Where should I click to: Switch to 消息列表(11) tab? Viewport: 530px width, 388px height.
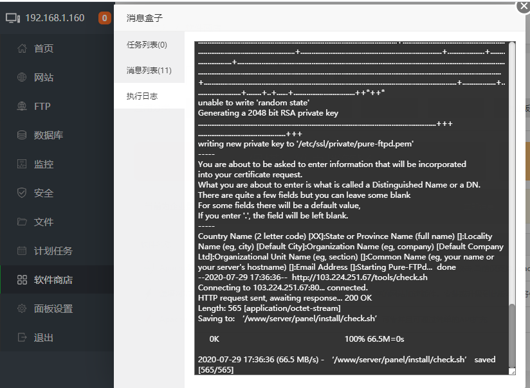point(149,70)
